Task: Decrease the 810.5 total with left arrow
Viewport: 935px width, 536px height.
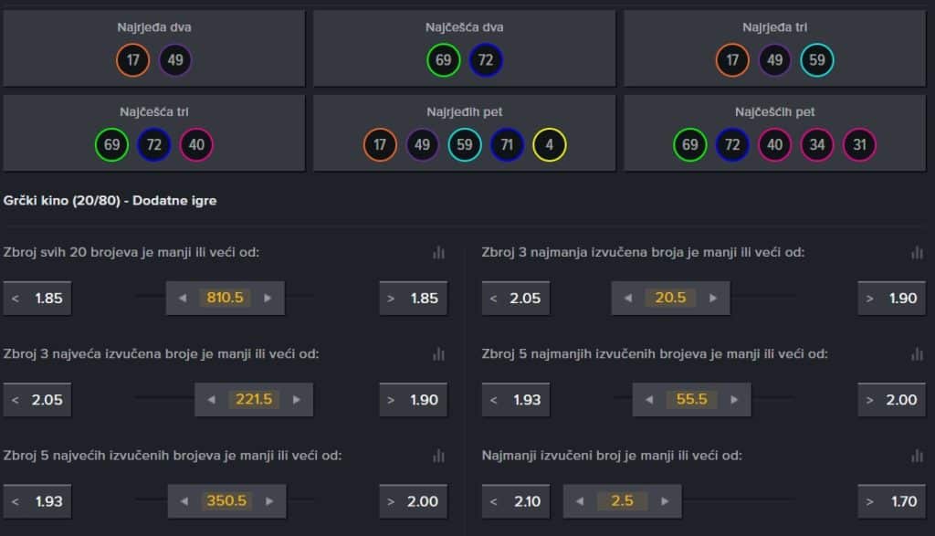Action: pyautogui.click(x=182, y=298)
